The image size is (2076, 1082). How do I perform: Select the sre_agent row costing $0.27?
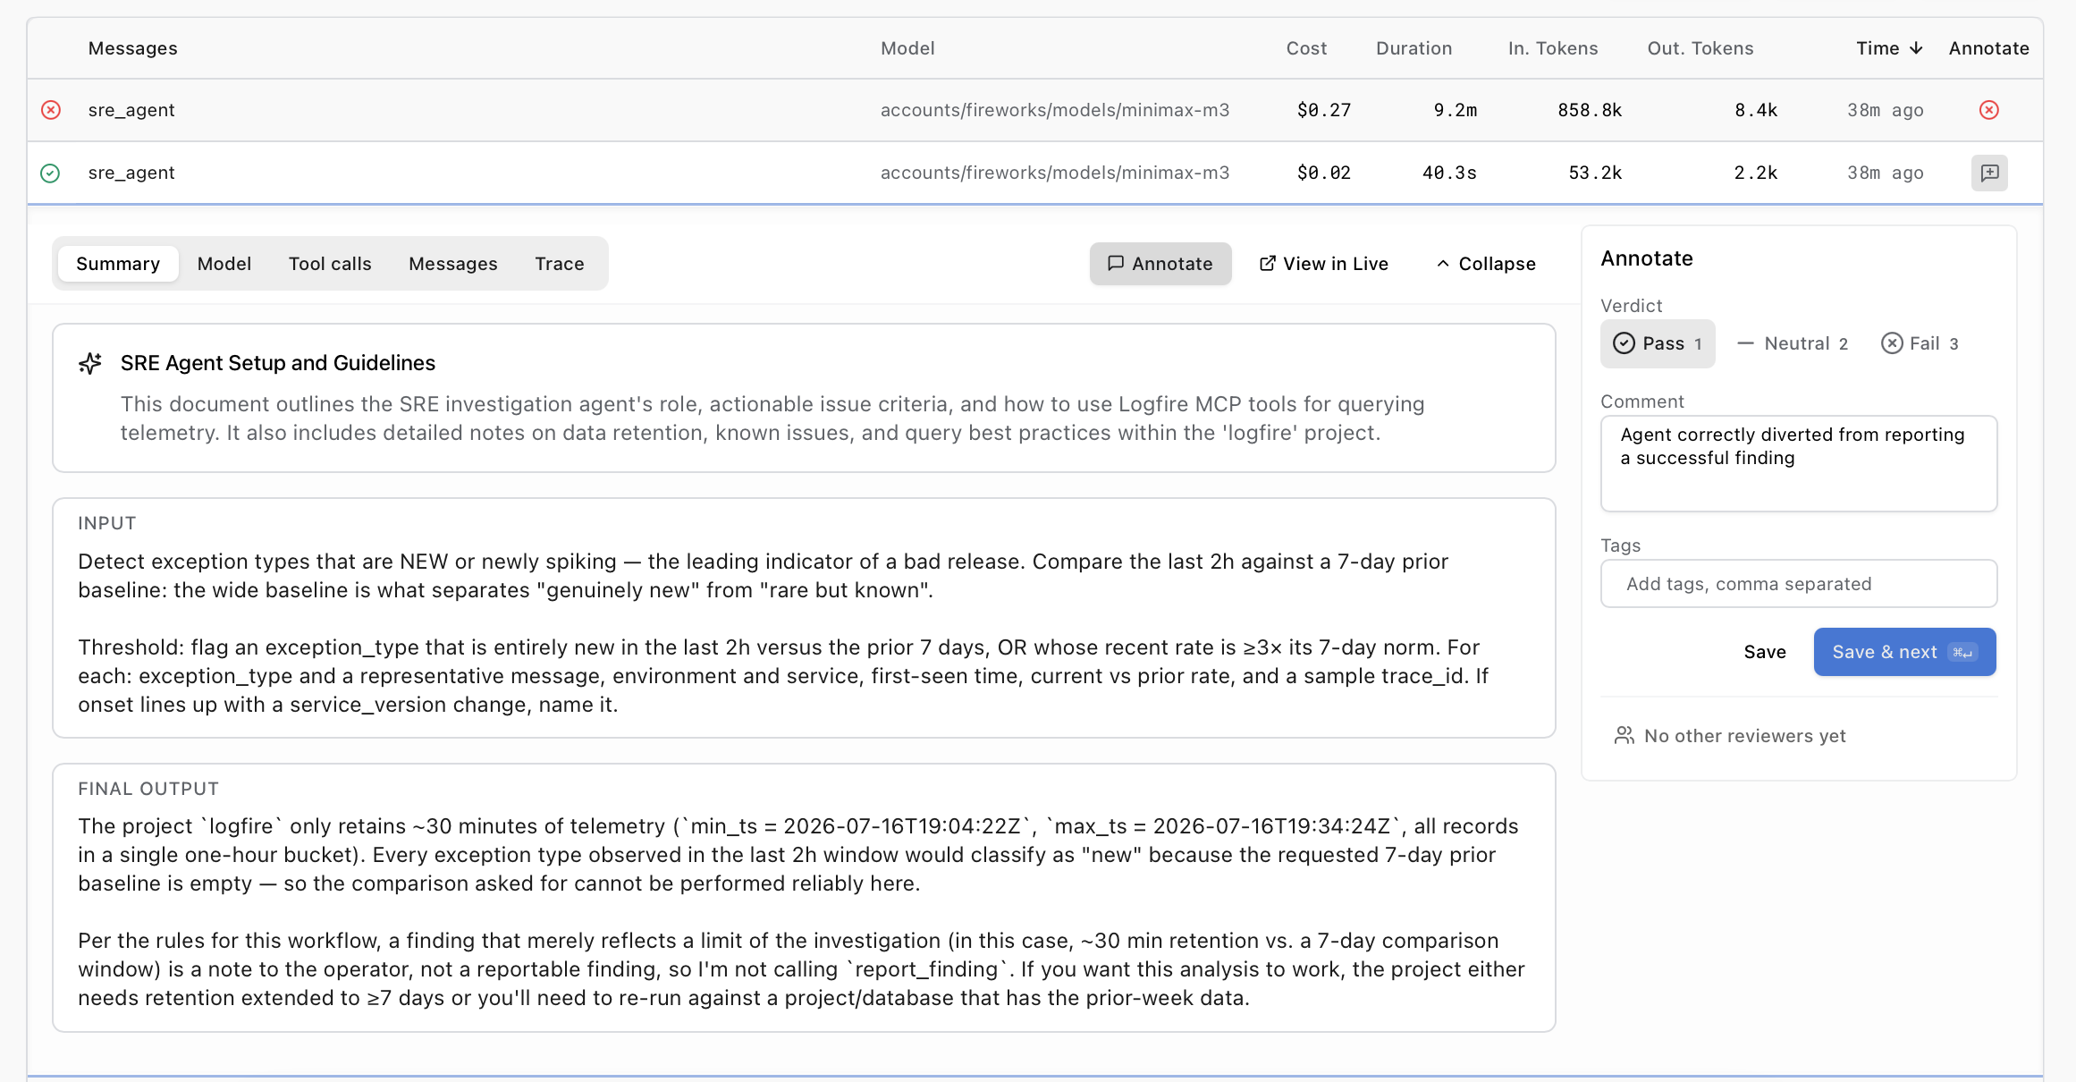pos(1035,110)
